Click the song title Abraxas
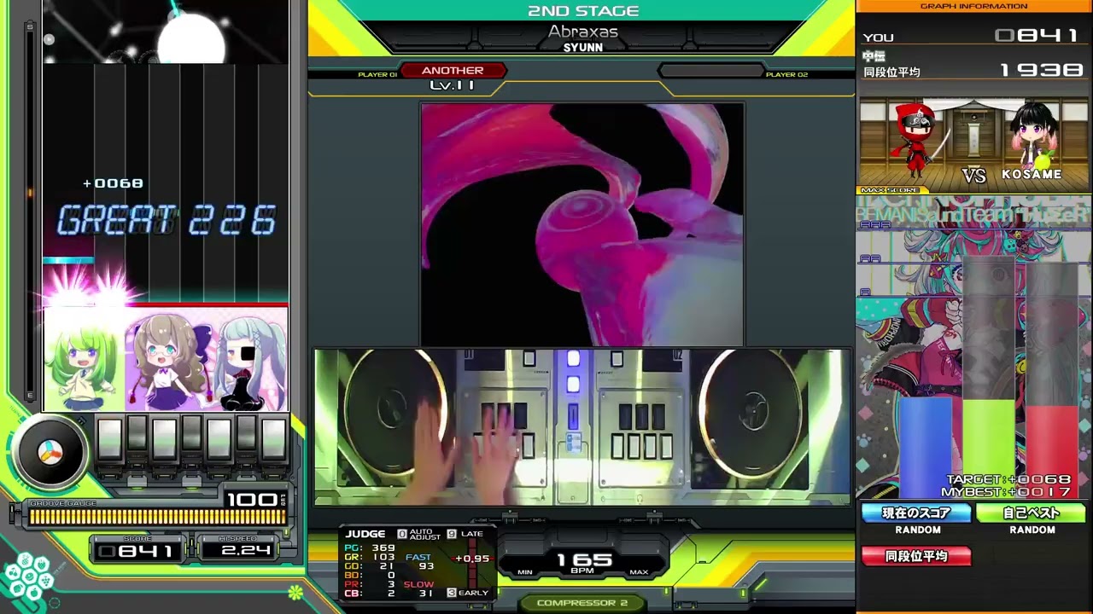The width and height of the screenshot is (1093, 614). pos(582,32)
